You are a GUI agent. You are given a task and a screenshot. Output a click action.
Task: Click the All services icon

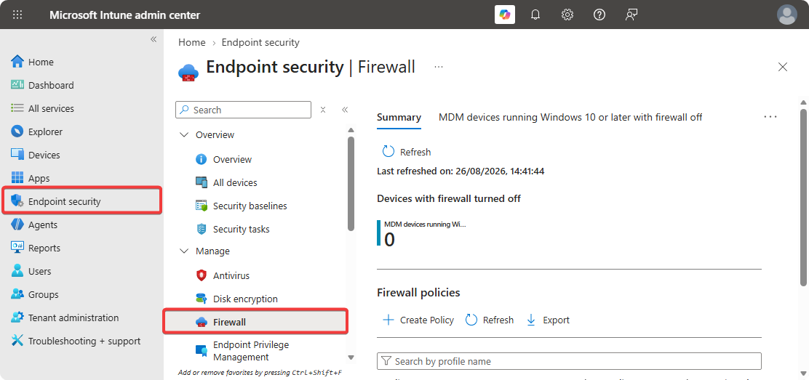[x=17, y=108]
